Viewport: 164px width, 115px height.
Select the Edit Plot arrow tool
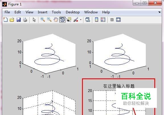tap(34, 20)
